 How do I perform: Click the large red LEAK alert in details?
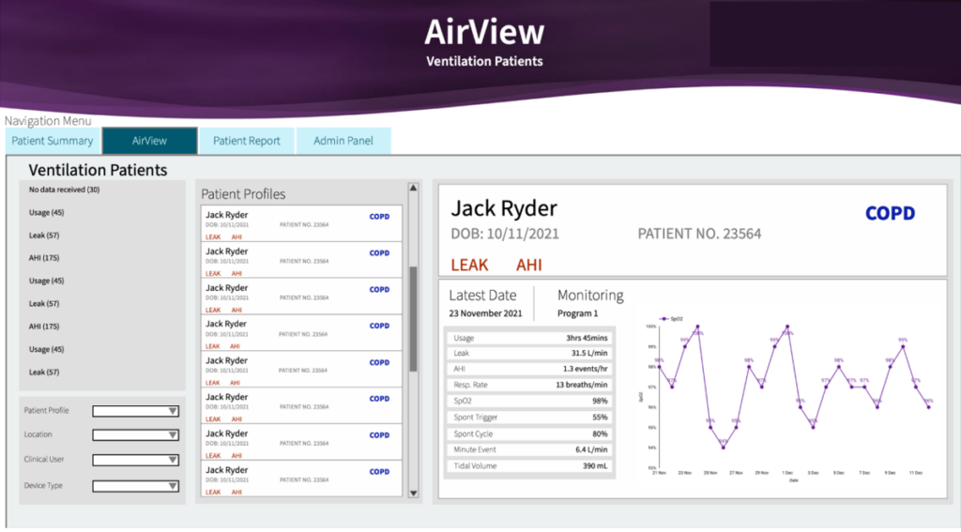[x=469, y=265]
